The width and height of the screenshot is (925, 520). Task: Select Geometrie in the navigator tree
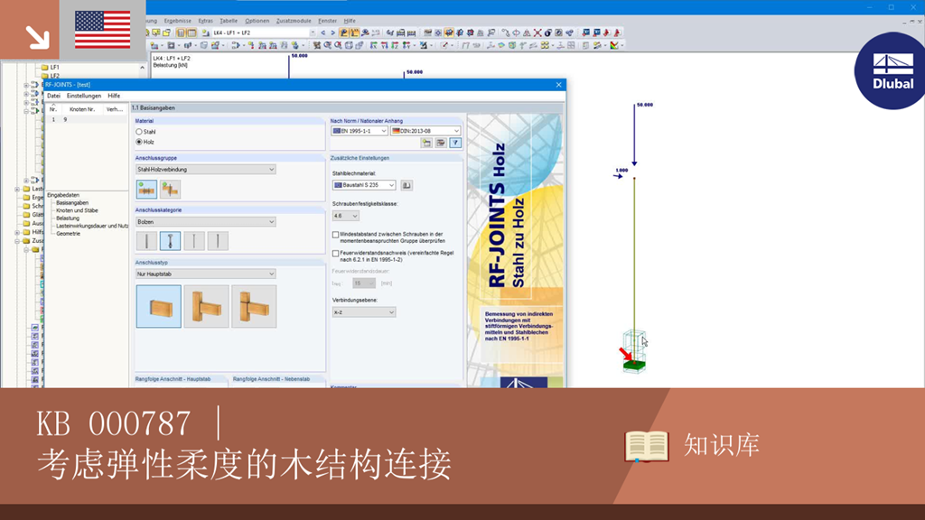[68, 234]
